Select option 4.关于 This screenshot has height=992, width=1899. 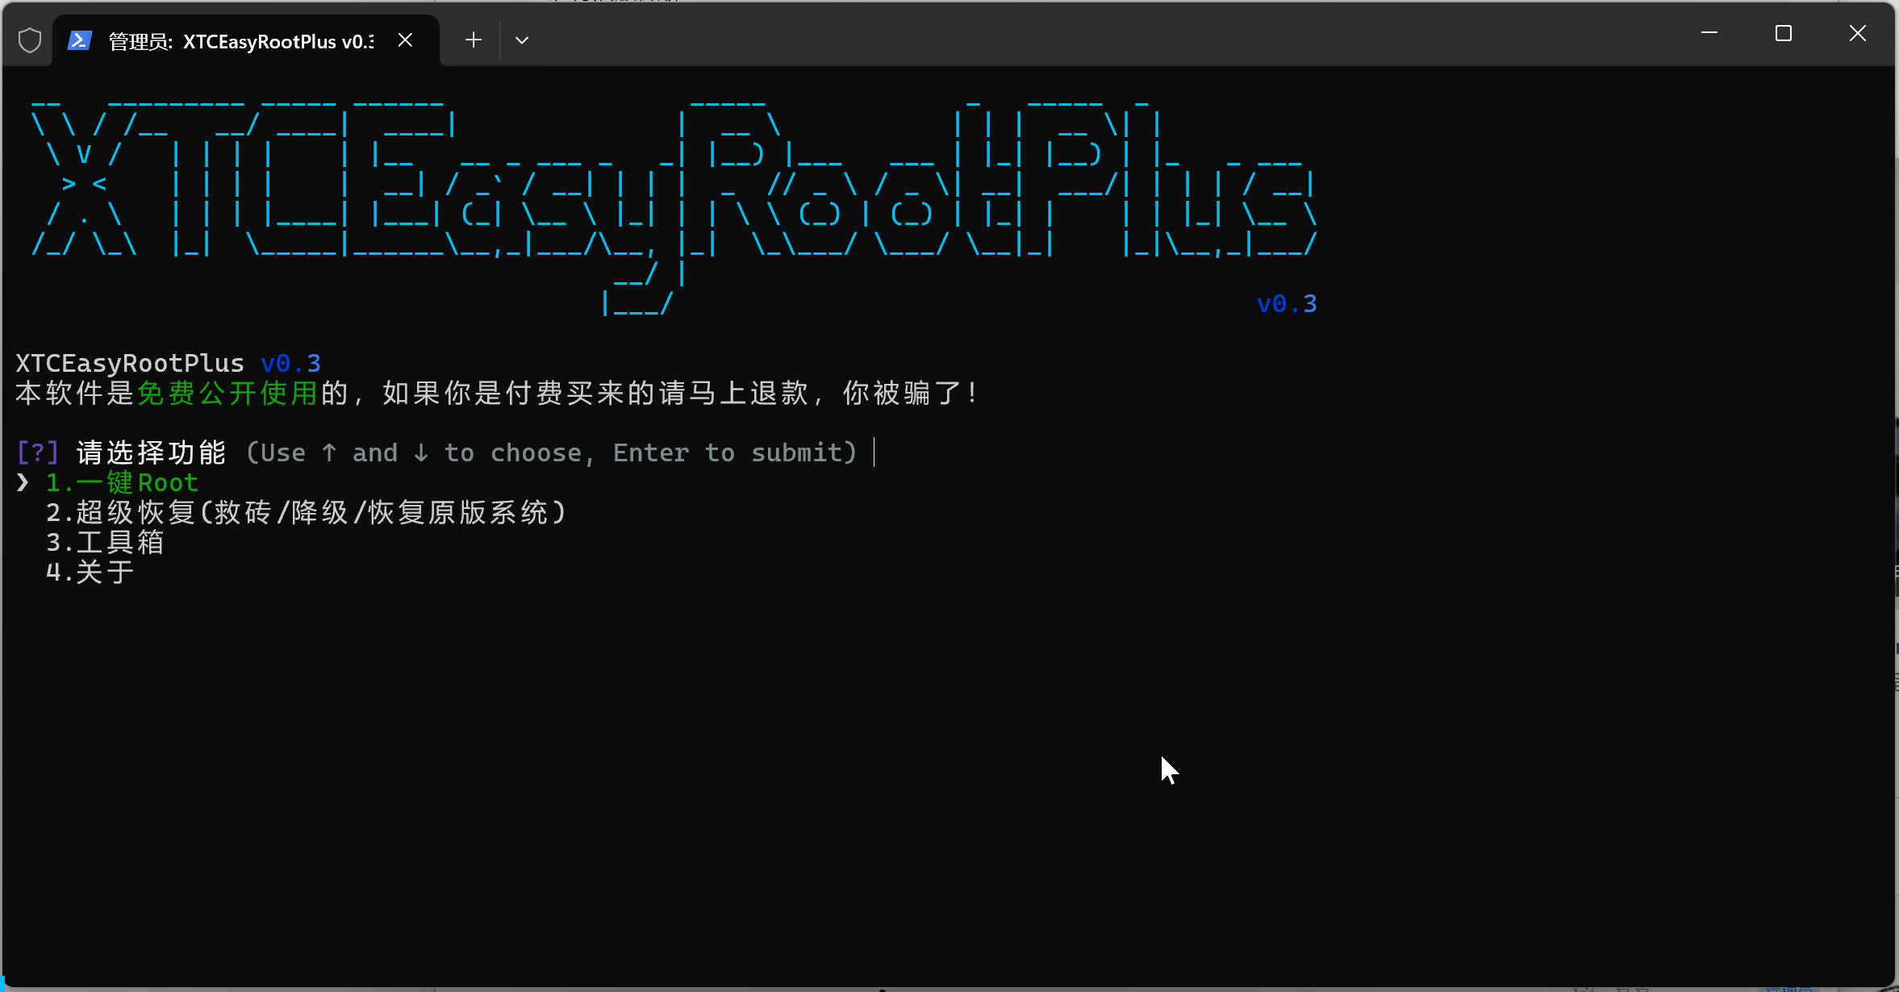(90, 572)
